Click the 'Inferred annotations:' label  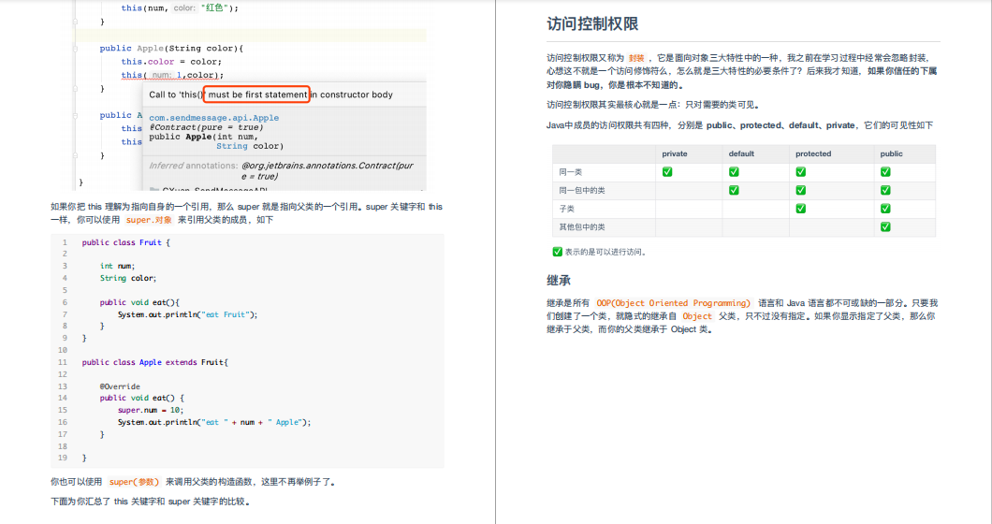(x=194, y=166)
